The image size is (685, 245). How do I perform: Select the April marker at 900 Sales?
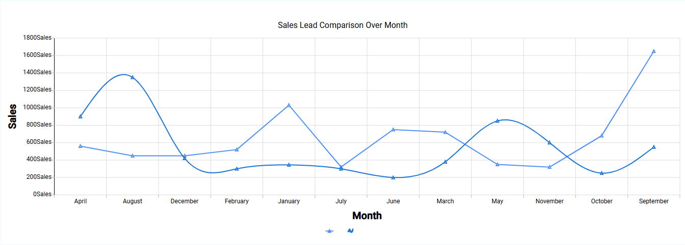click(81, 116)
